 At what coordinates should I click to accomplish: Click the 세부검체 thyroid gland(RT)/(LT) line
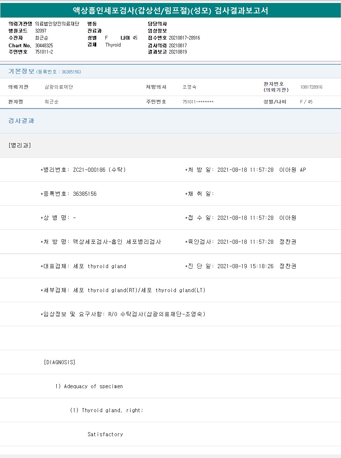click(x=139, y=290)
